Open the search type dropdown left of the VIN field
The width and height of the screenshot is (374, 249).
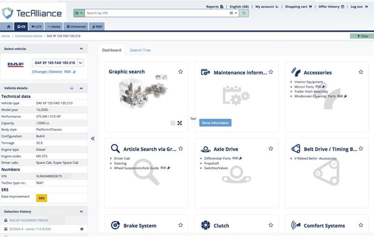(x=79, y=13)
